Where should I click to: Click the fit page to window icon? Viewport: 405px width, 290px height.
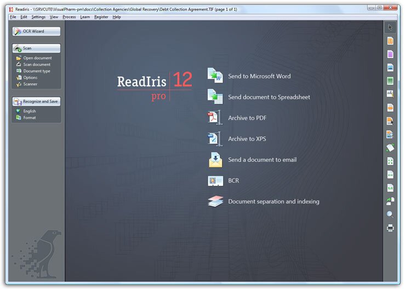pos(390,161)
